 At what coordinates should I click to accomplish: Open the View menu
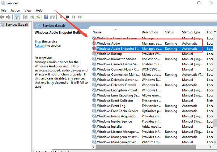[x=28, y=11]
